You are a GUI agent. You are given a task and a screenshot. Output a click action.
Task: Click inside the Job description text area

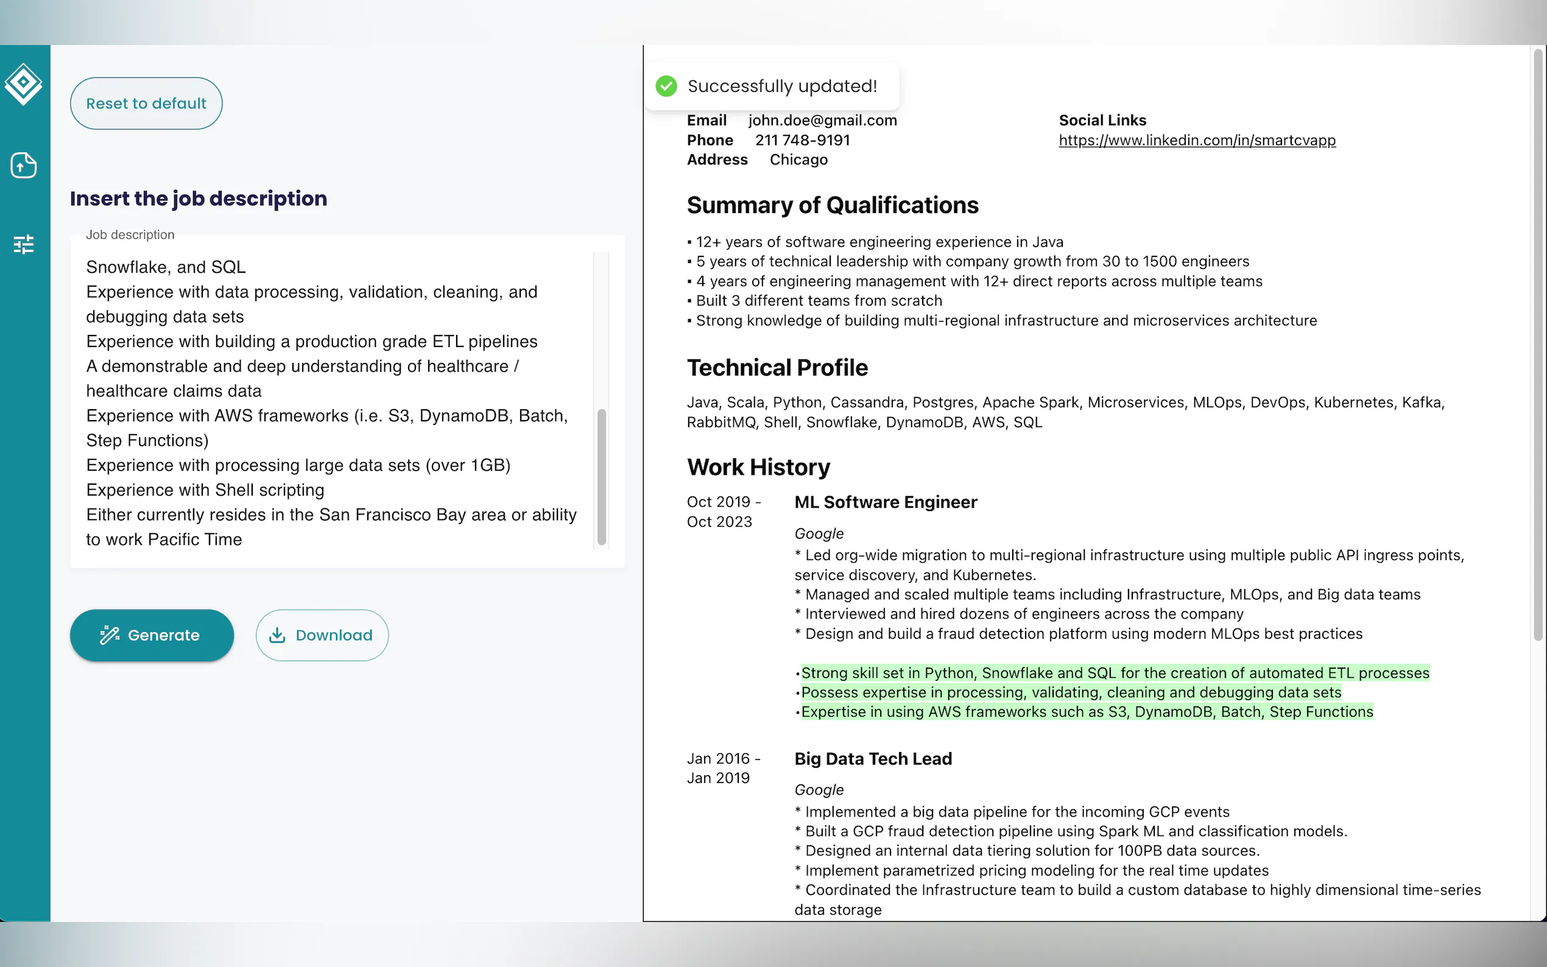[333, 403]
